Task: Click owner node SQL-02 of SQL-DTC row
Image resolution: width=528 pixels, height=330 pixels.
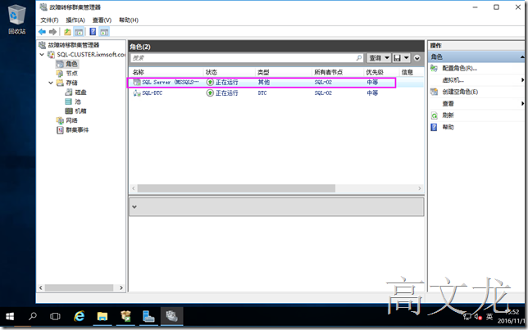Action: 323,93
